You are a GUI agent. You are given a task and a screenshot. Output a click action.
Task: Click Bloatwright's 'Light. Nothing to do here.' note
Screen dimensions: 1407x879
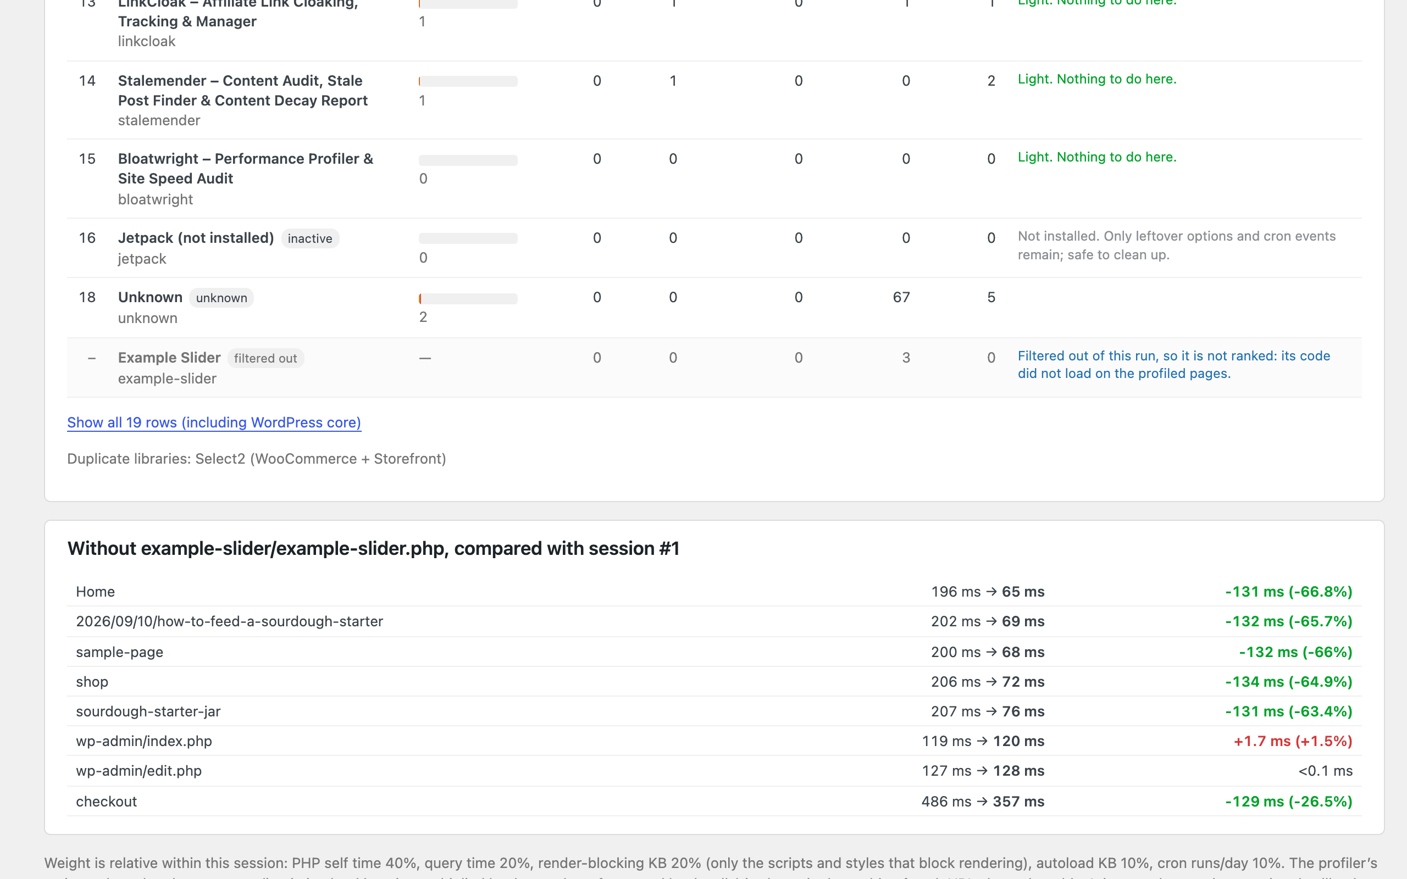1097,157
